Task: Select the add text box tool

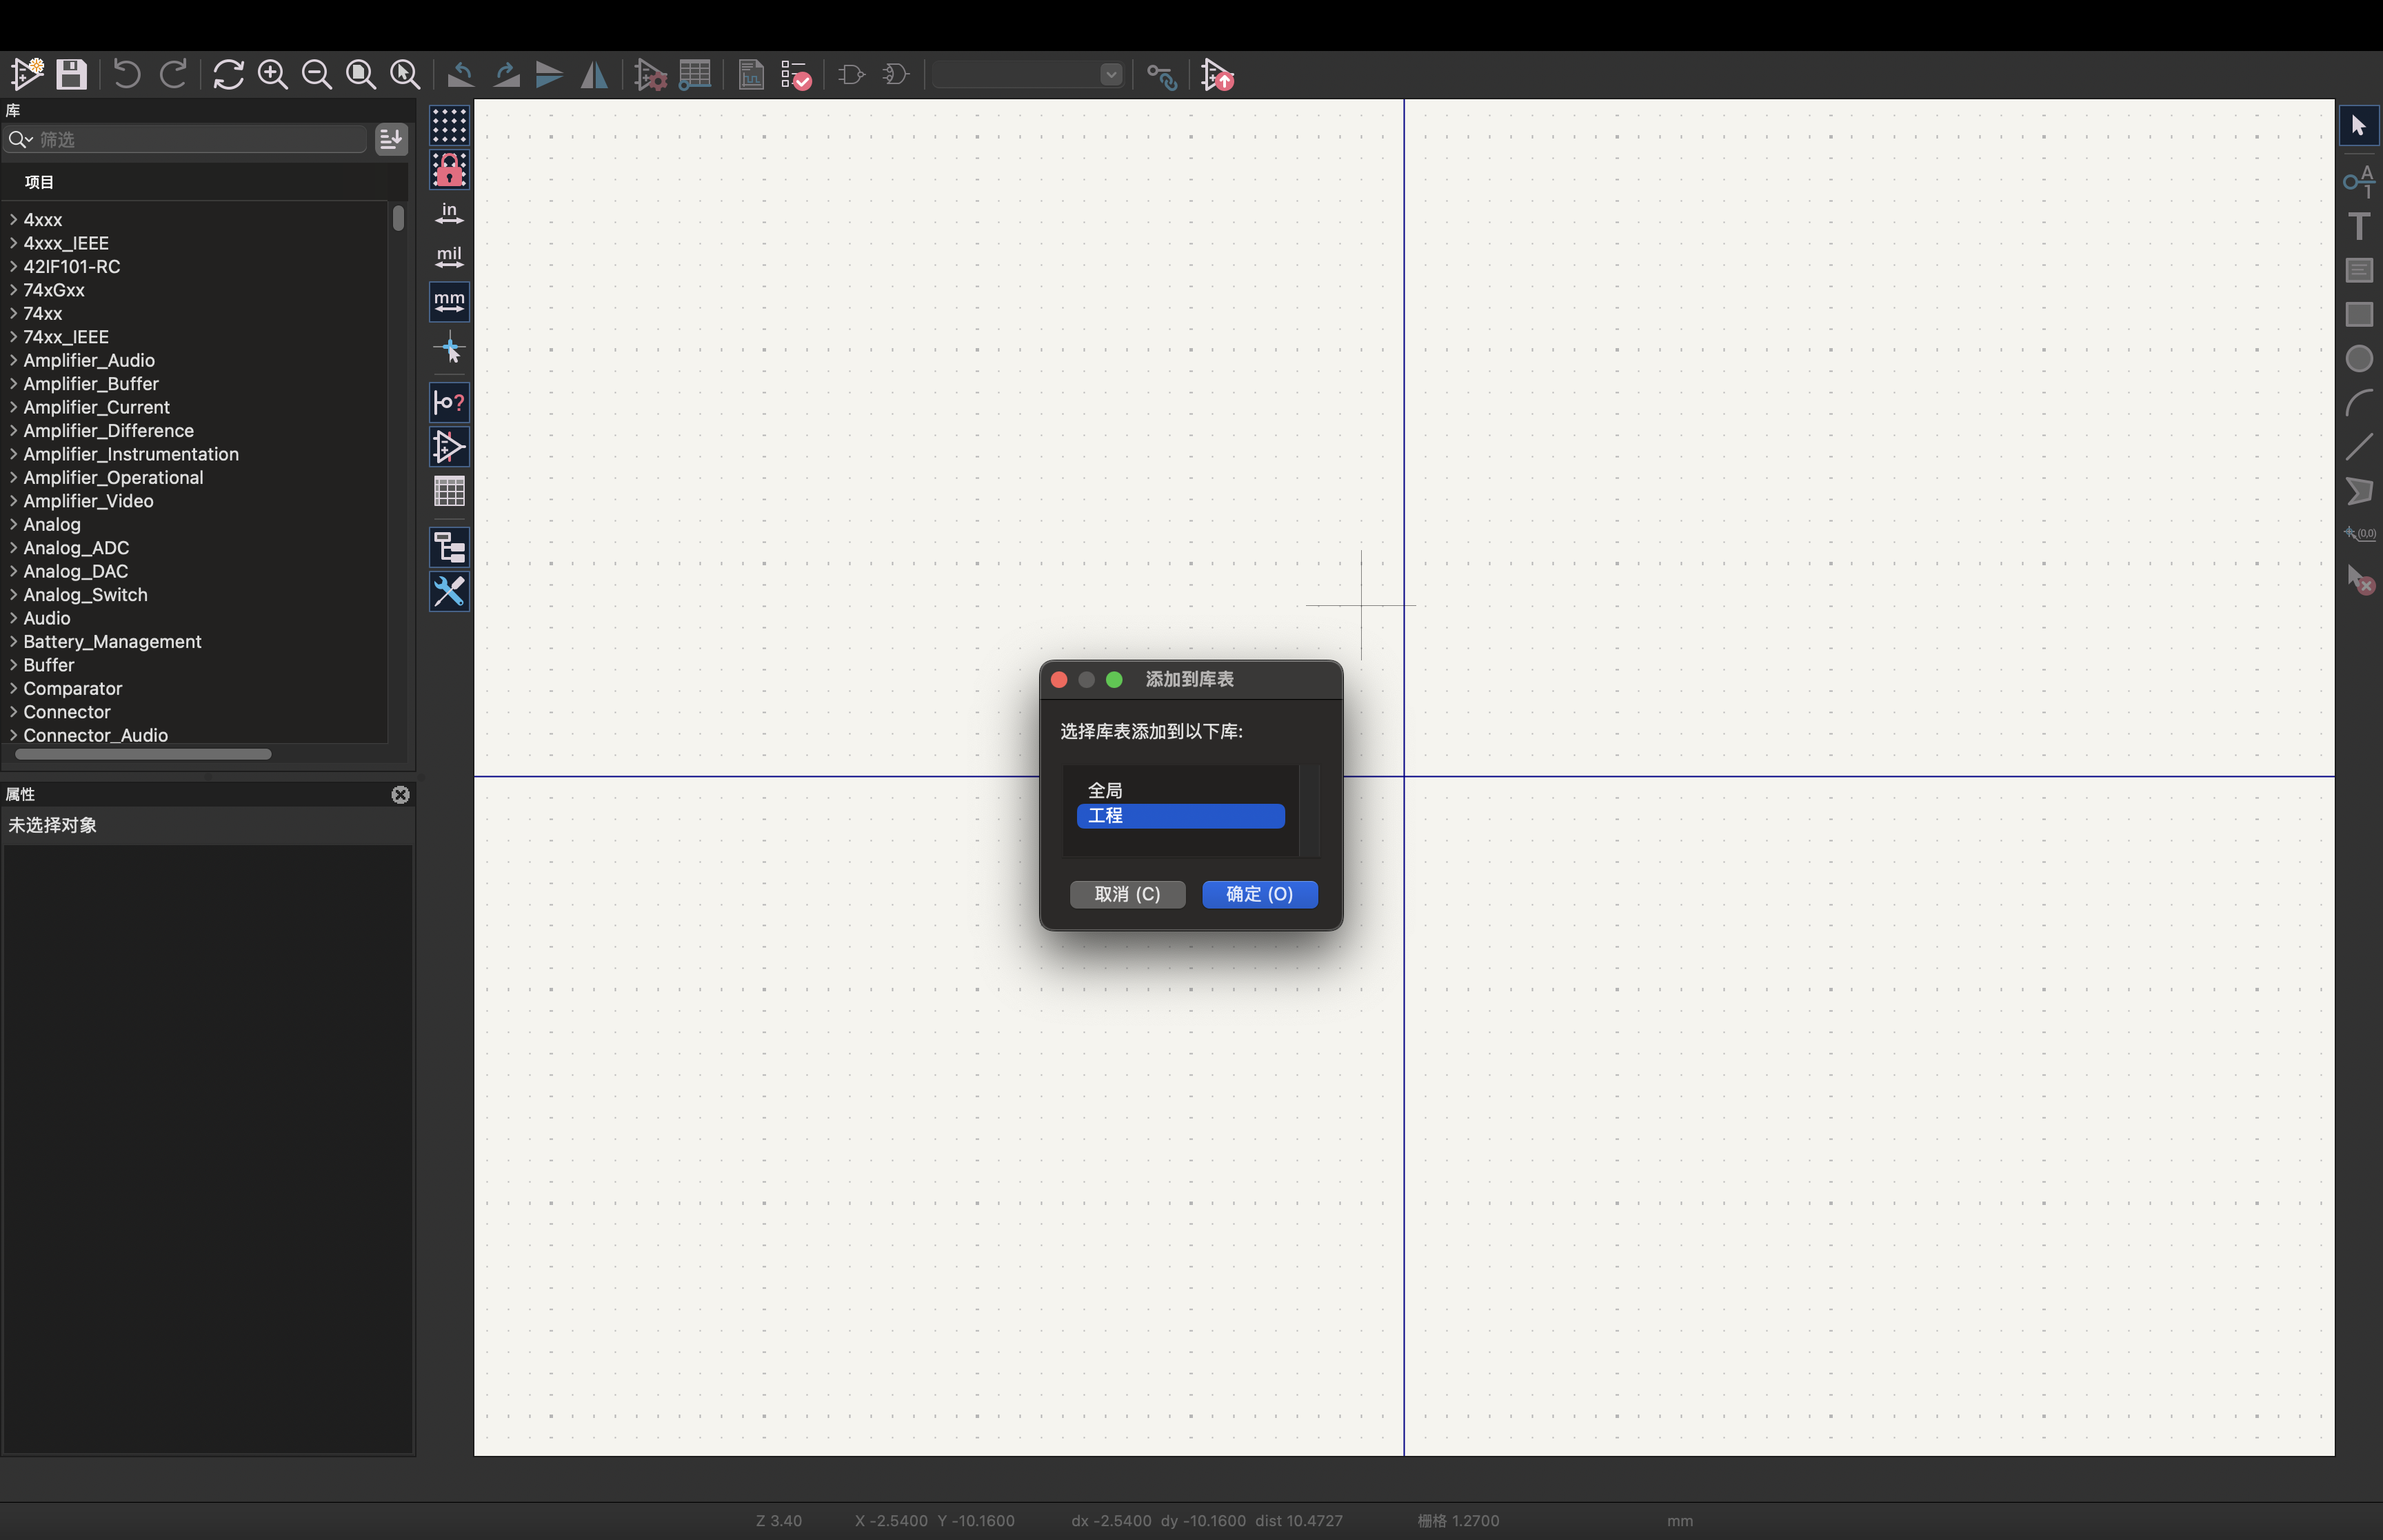Action: pos(2359,270)
